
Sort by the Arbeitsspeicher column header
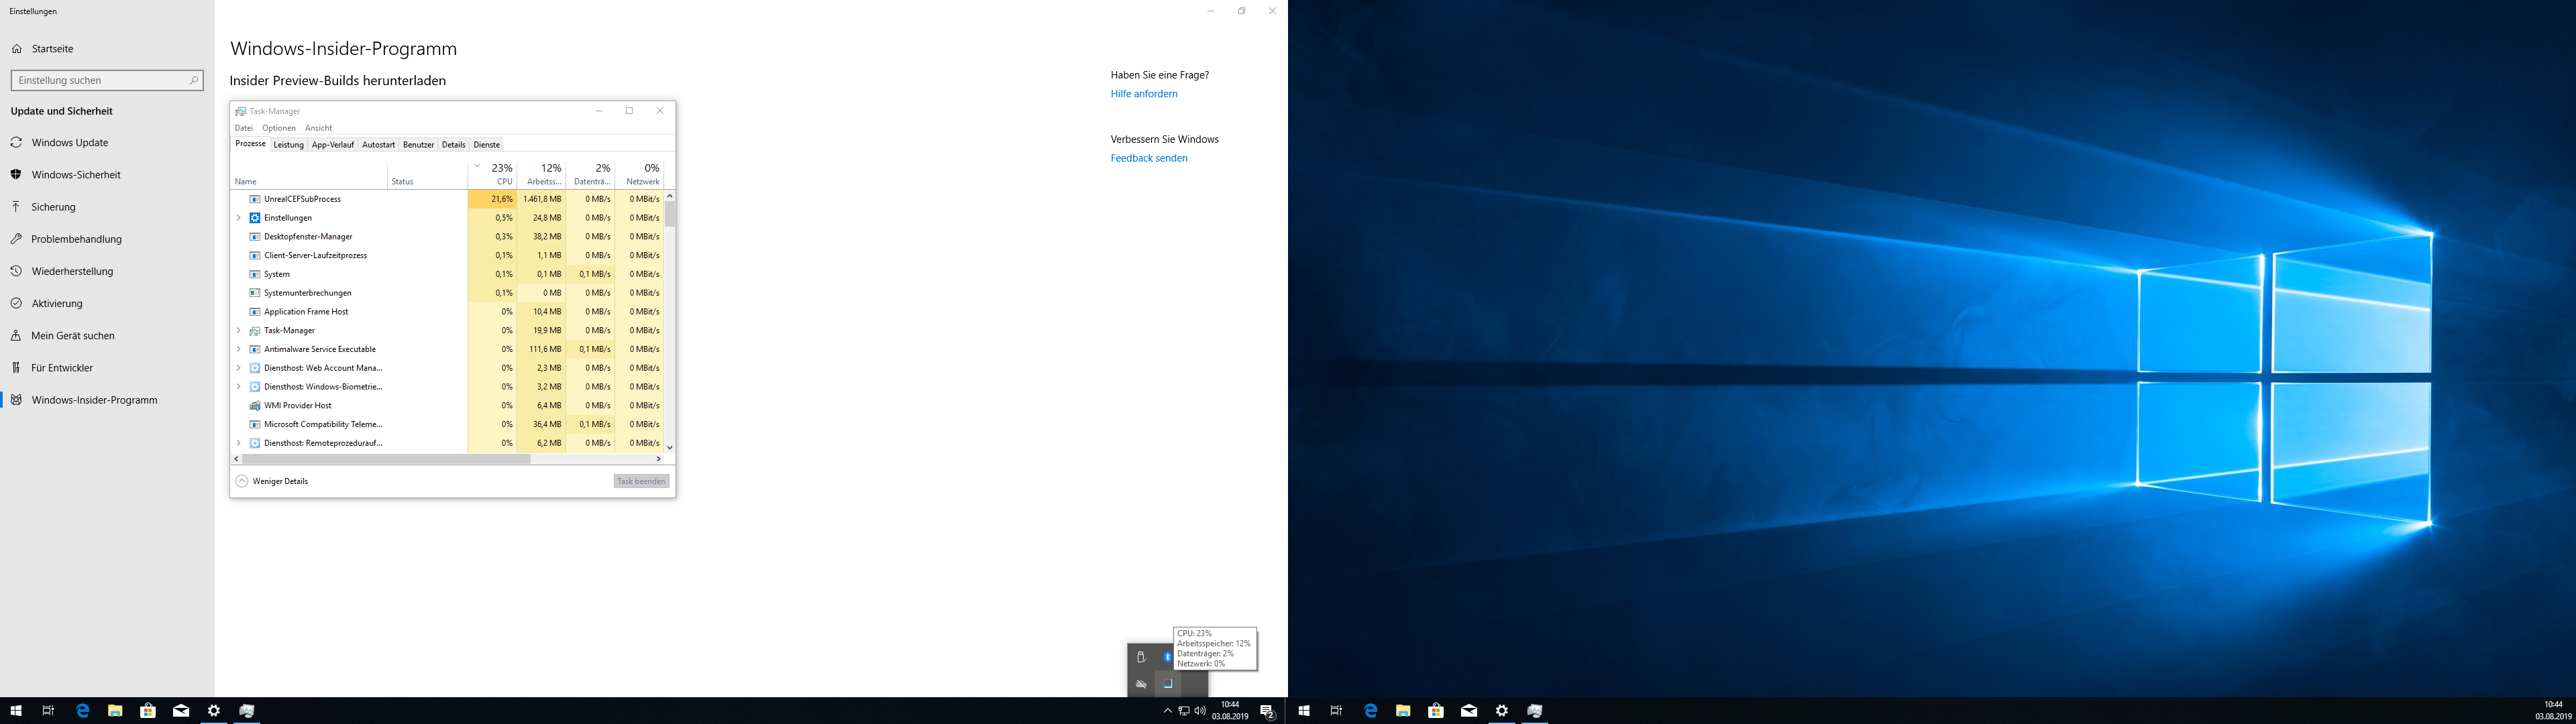[541, 174]
